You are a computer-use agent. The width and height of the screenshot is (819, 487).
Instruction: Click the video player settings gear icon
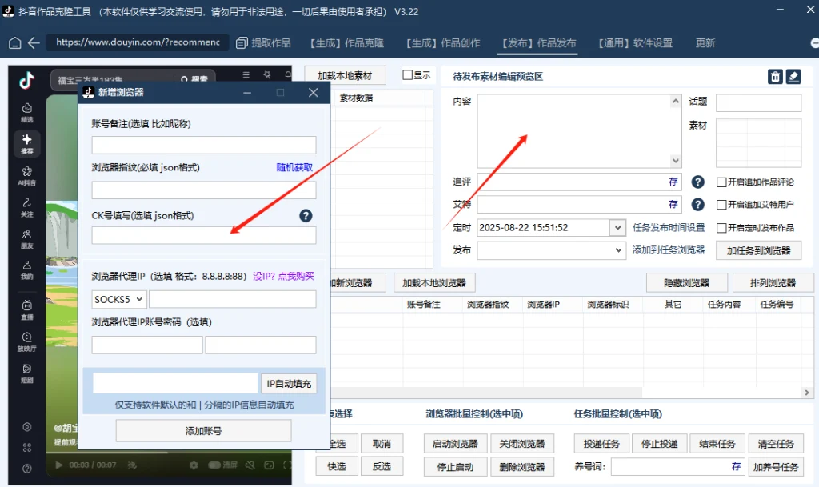click(x=194, y=465)
